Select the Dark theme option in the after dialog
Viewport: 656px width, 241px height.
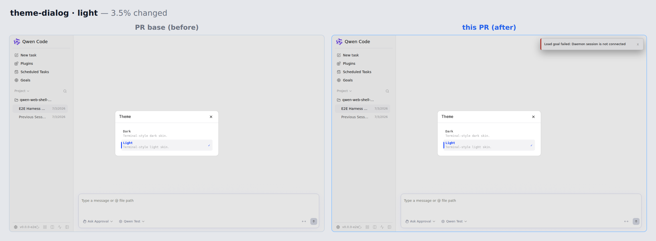[489, 133]
